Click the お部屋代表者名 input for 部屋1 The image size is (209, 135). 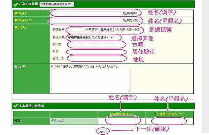121,121
